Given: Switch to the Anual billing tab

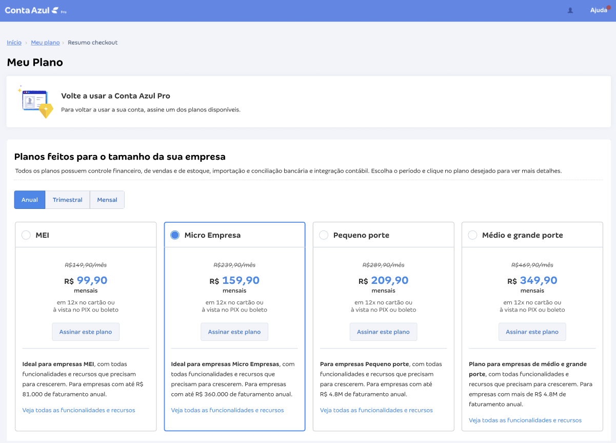Looking at the screenshot, I should (30, 200).
